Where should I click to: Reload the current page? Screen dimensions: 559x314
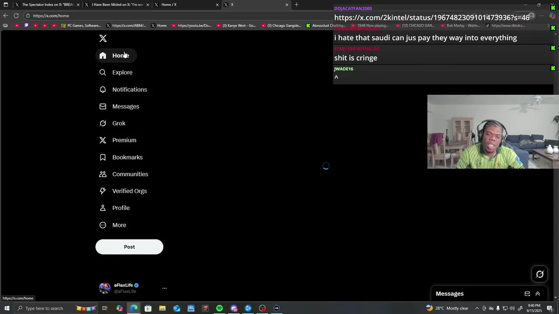tap(16, 16)
